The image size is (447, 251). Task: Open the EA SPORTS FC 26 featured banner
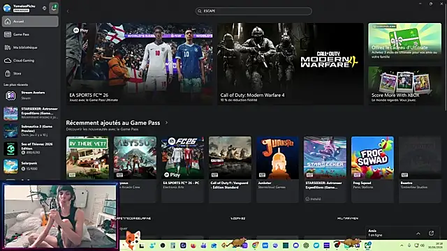140,63
